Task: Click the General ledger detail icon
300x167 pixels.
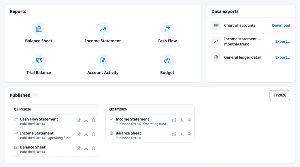Action: pos(216,57)
